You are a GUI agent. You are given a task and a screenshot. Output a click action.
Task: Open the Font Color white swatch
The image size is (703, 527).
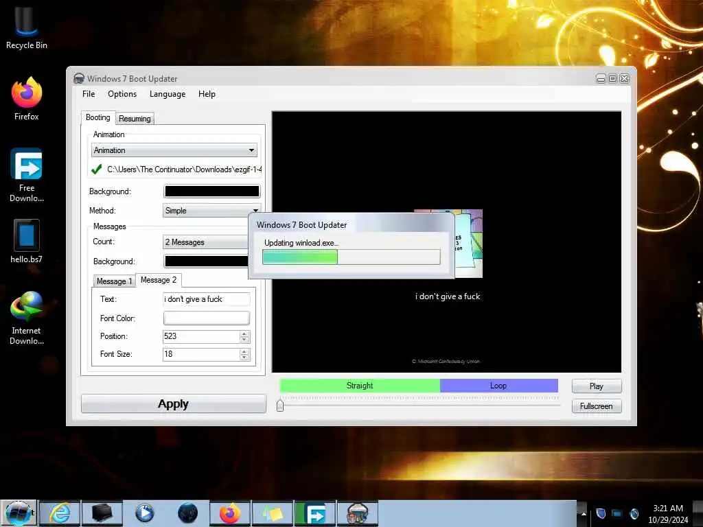(x=206, y=318)
